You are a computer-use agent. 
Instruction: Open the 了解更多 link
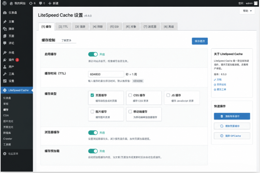click(66, 41)
